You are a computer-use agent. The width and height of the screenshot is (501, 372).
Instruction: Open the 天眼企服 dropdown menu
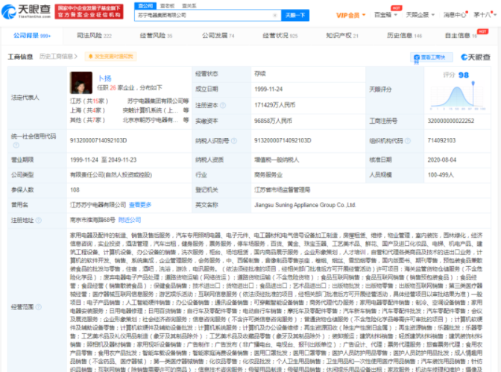click(420, 15)
